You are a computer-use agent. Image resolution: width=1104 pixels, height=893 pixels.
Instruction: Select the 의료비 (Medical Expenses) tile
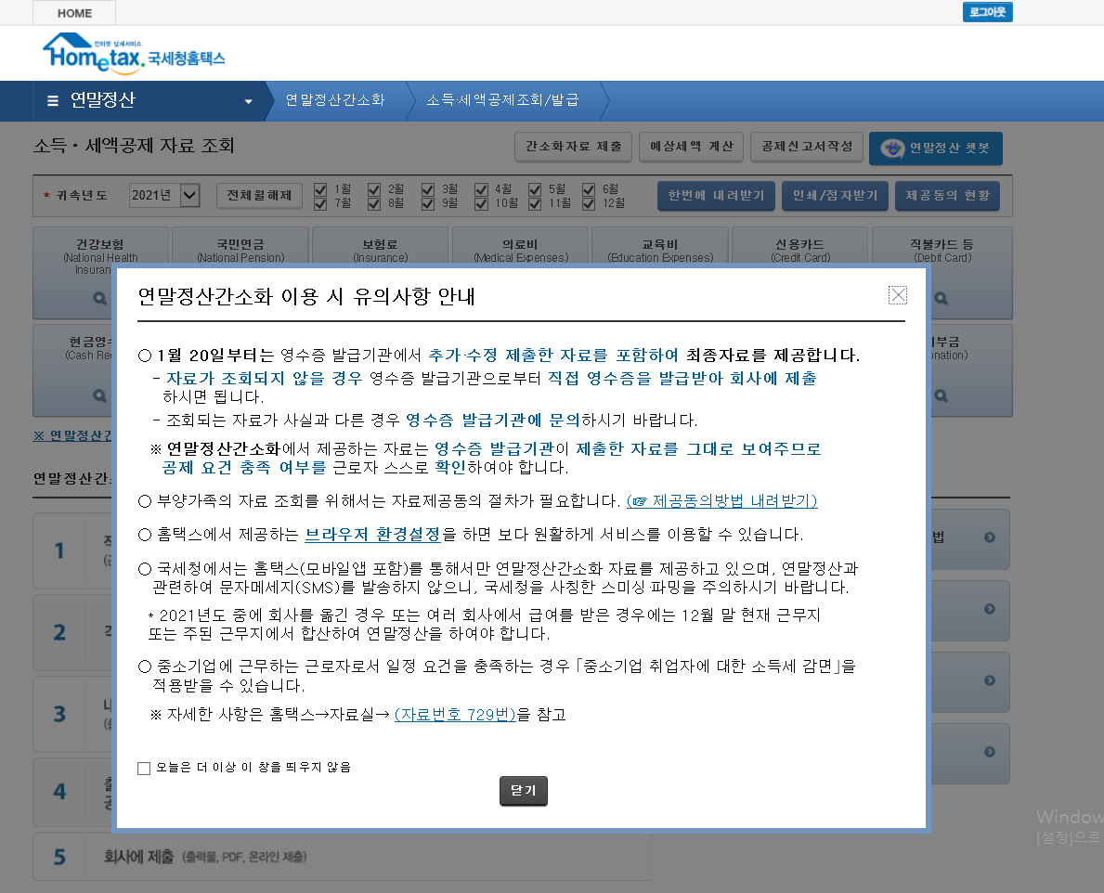click(x=520, y=245)
